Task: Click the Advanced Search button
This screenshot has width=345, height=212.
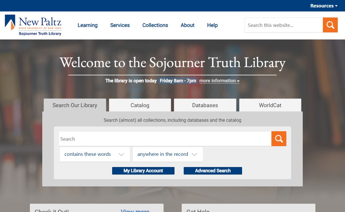Action: (x=213, y=171)
